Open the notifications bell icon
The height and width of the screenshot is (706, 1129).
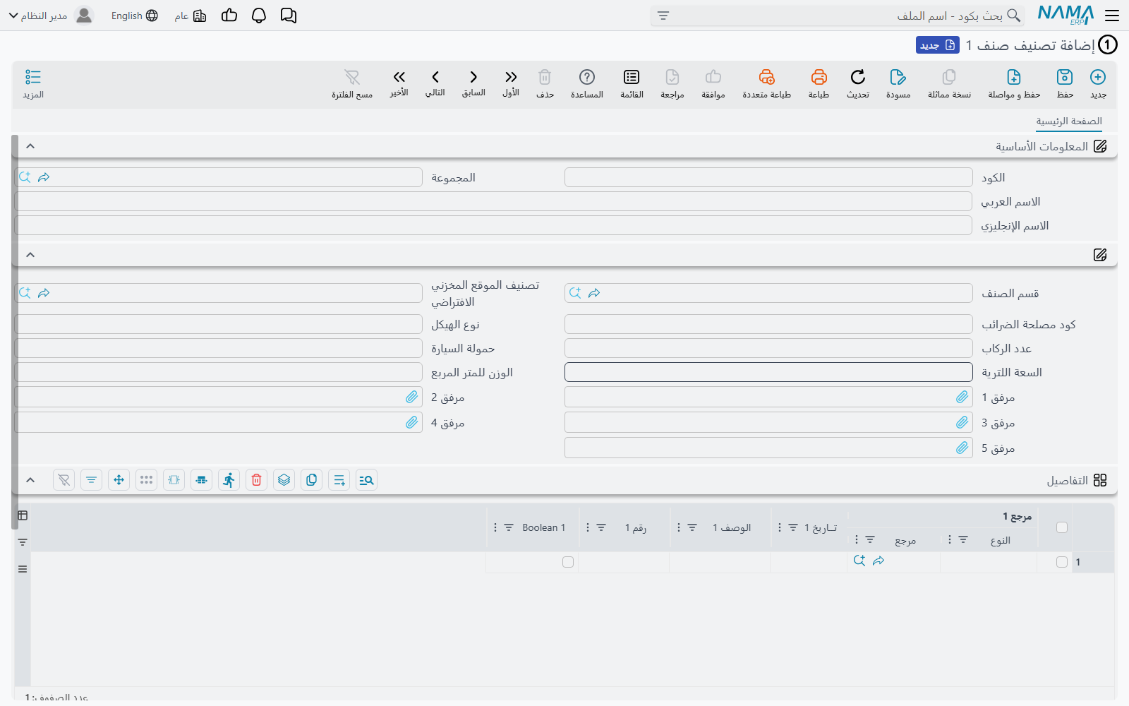pos(259,16)
